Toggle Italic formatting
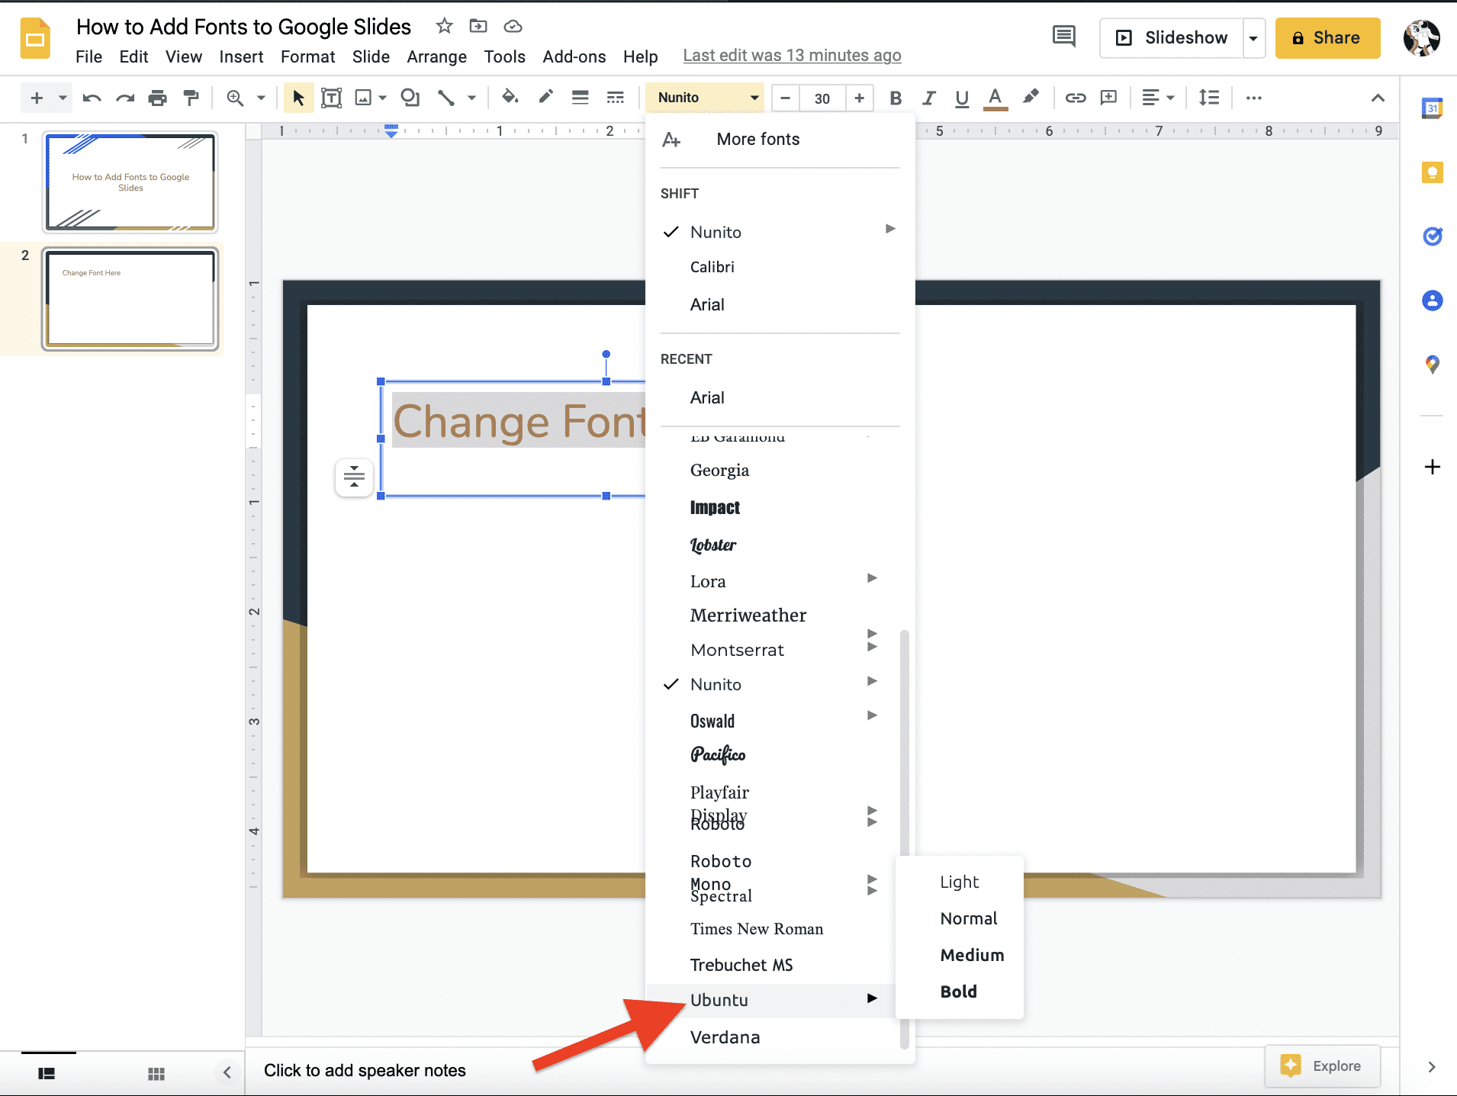1457x1096 pixels. click(928, 98)
